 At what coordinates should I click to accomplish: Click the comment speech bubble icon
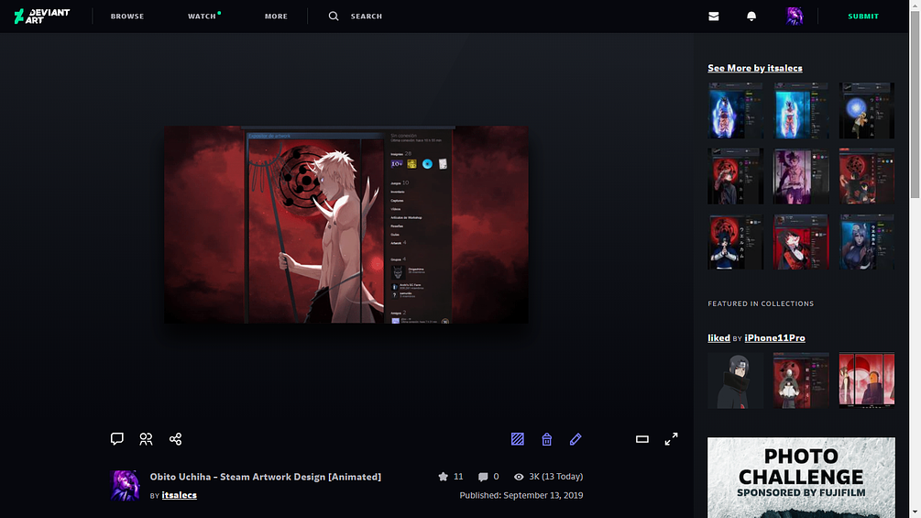[x=117, y=439]
